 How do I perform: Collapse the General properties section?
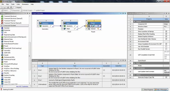pyautogui.click(x=134, y=21)
